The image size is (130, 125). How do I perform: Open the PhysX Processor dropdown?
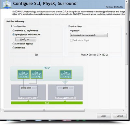(89, 35)
